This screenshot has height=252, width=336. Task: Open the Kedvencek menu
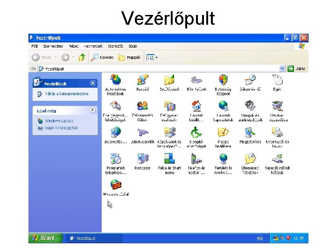(93, 46)
